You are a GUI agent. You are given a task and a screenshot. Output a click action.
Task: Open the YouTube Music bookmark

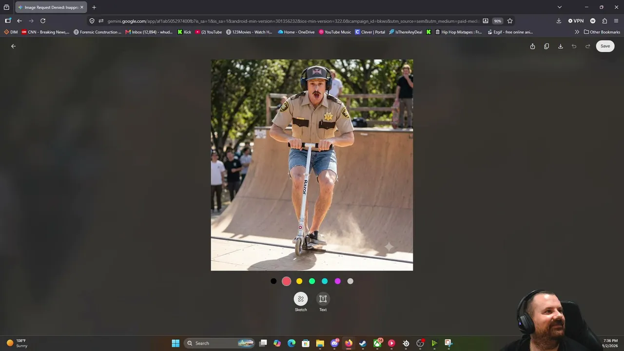coord(335,32)
